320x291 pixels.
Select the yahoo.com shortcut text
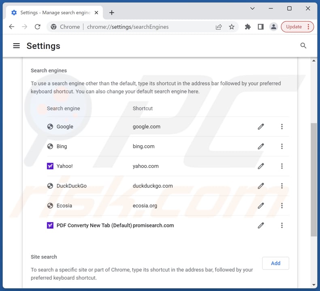point(145,166)
